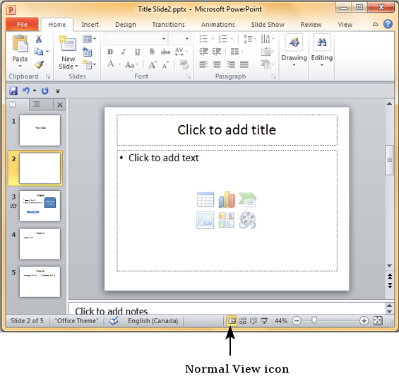Open Font dialog launcher
The height and width of the screenshot is (384, 399).
[188, 76]
